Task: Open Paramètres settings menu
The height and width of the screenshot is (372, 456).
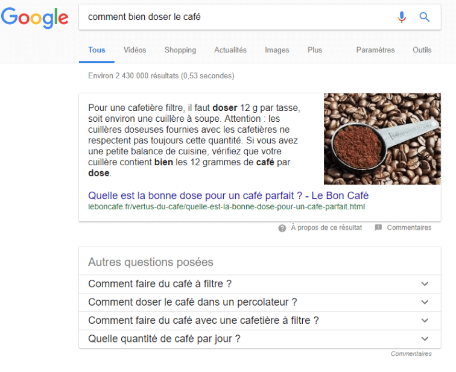Action: [x=375, y=50]
